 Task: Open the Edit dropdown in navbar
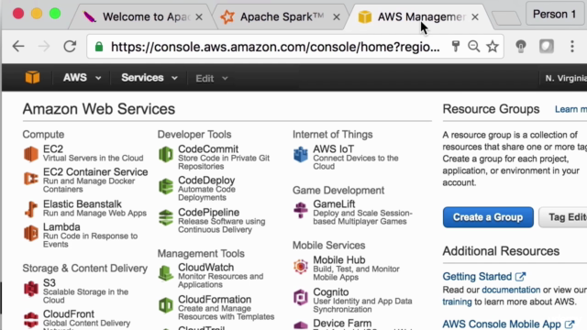pyautogui.click(x=212, y=79)
